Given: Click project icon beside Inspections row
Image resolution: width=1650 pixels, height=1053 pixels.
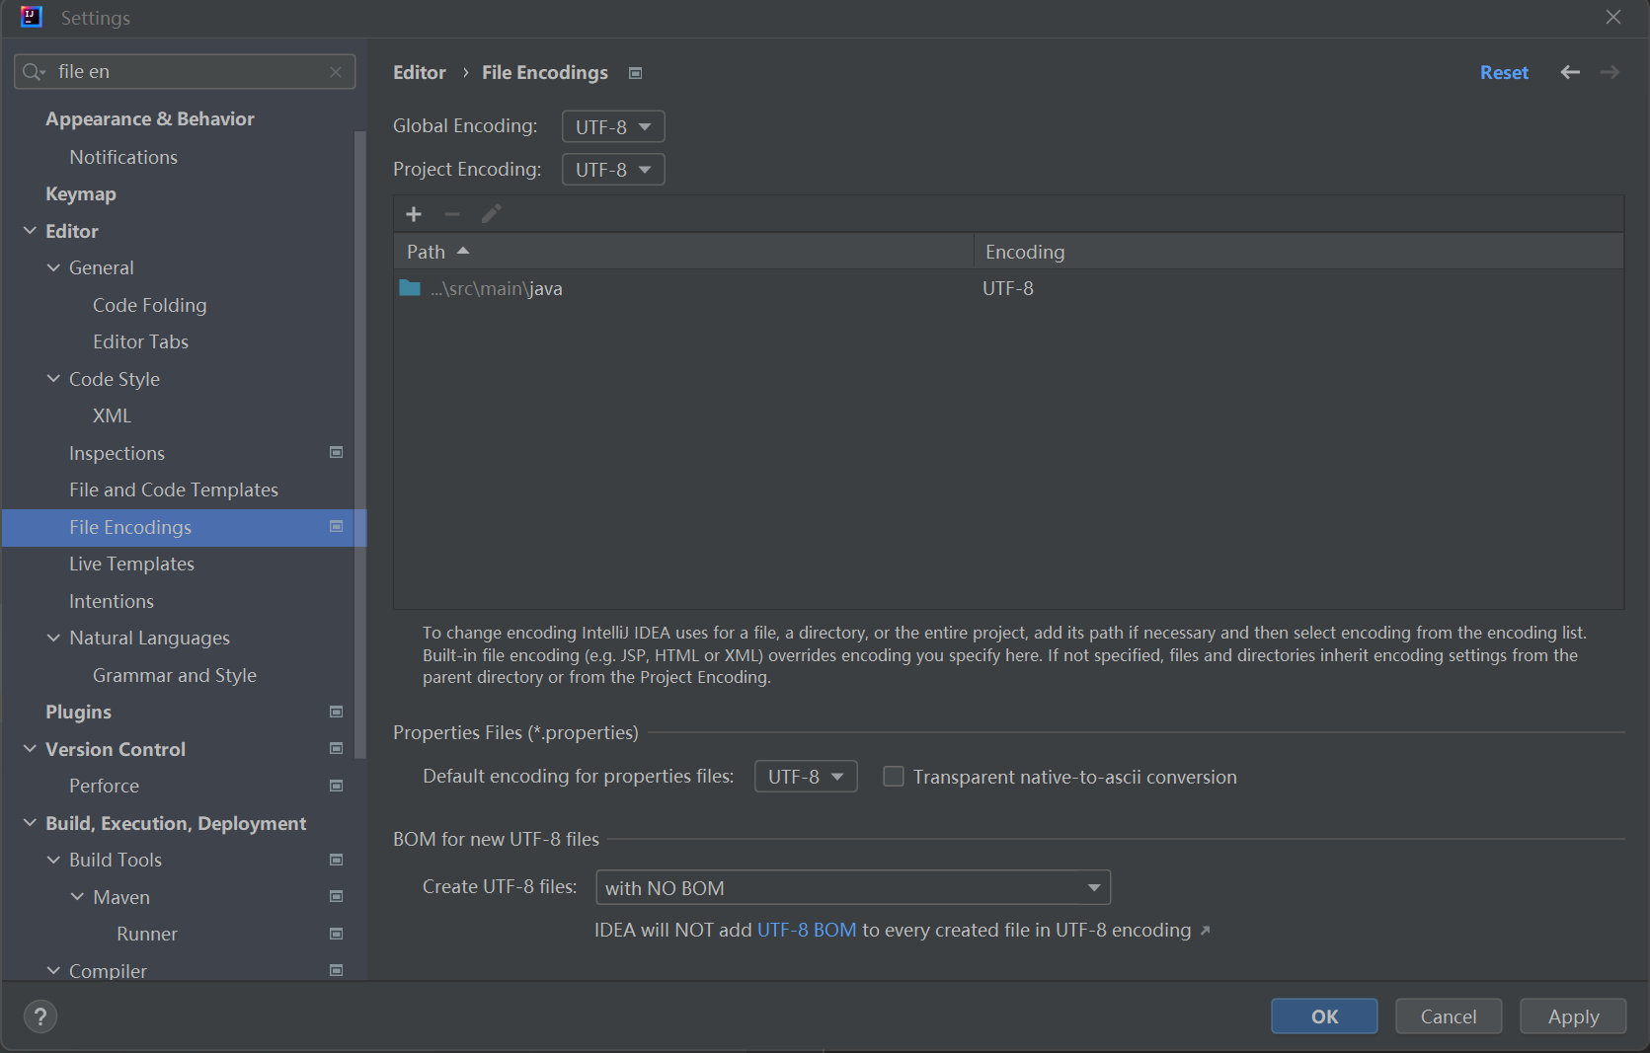Looking at the screenshot, I should [x=336, y=452].
